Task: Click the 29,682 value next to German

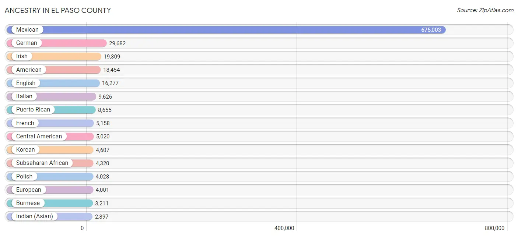Action: pyautogui.click(x=117, y=43)
